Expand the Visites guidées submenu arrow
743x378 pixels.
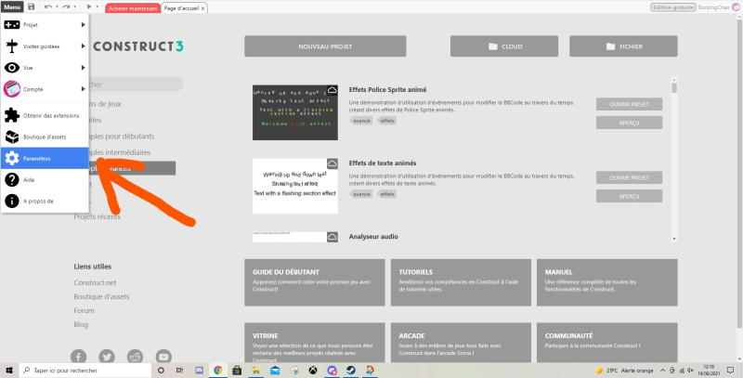84,46
